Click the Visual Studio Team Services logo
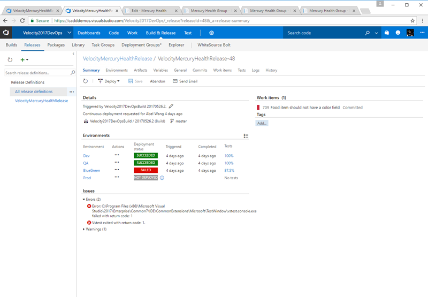The width and height of the screenshot is (428, 297). 6,33
